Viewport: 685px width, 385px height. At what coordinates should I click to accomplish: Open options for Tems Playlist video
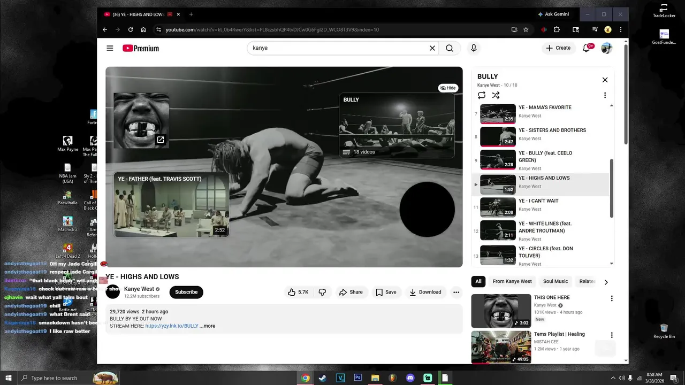[612, 335]
